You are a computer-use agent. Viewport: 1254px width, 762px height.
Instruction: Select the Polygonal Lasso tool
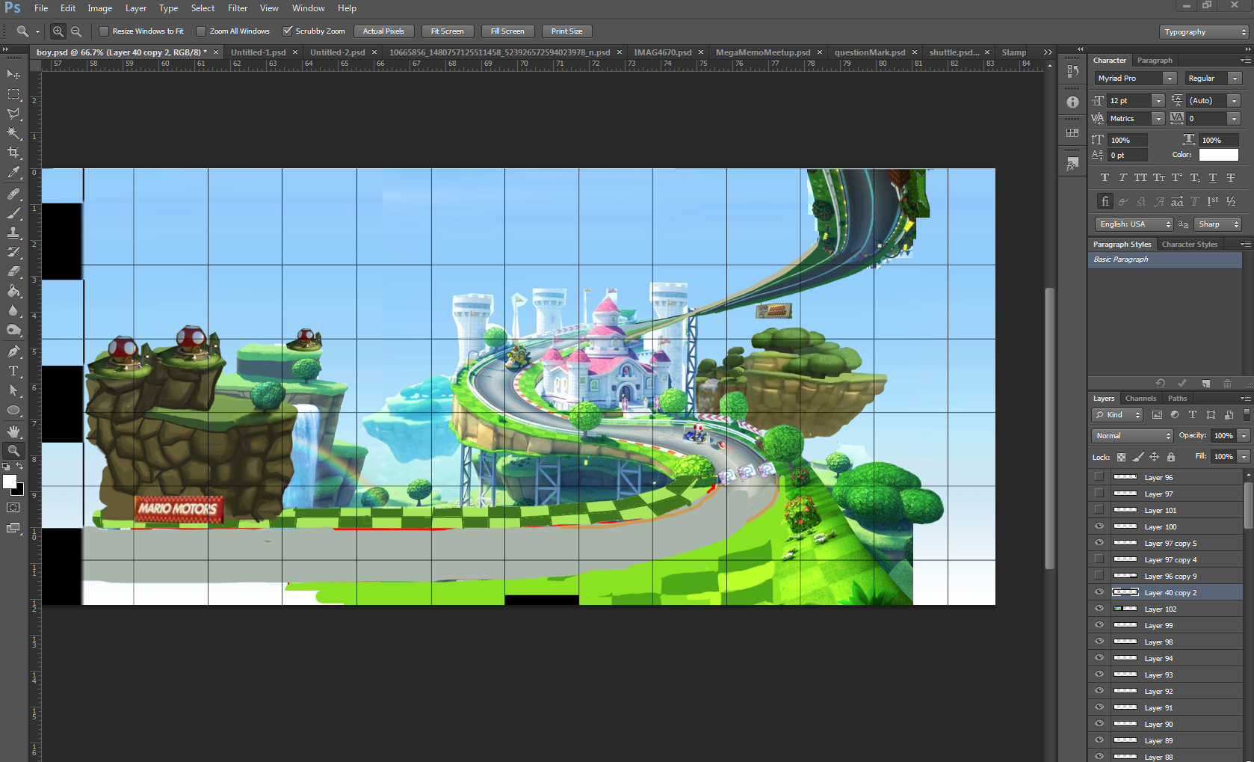tap(13, 114)
